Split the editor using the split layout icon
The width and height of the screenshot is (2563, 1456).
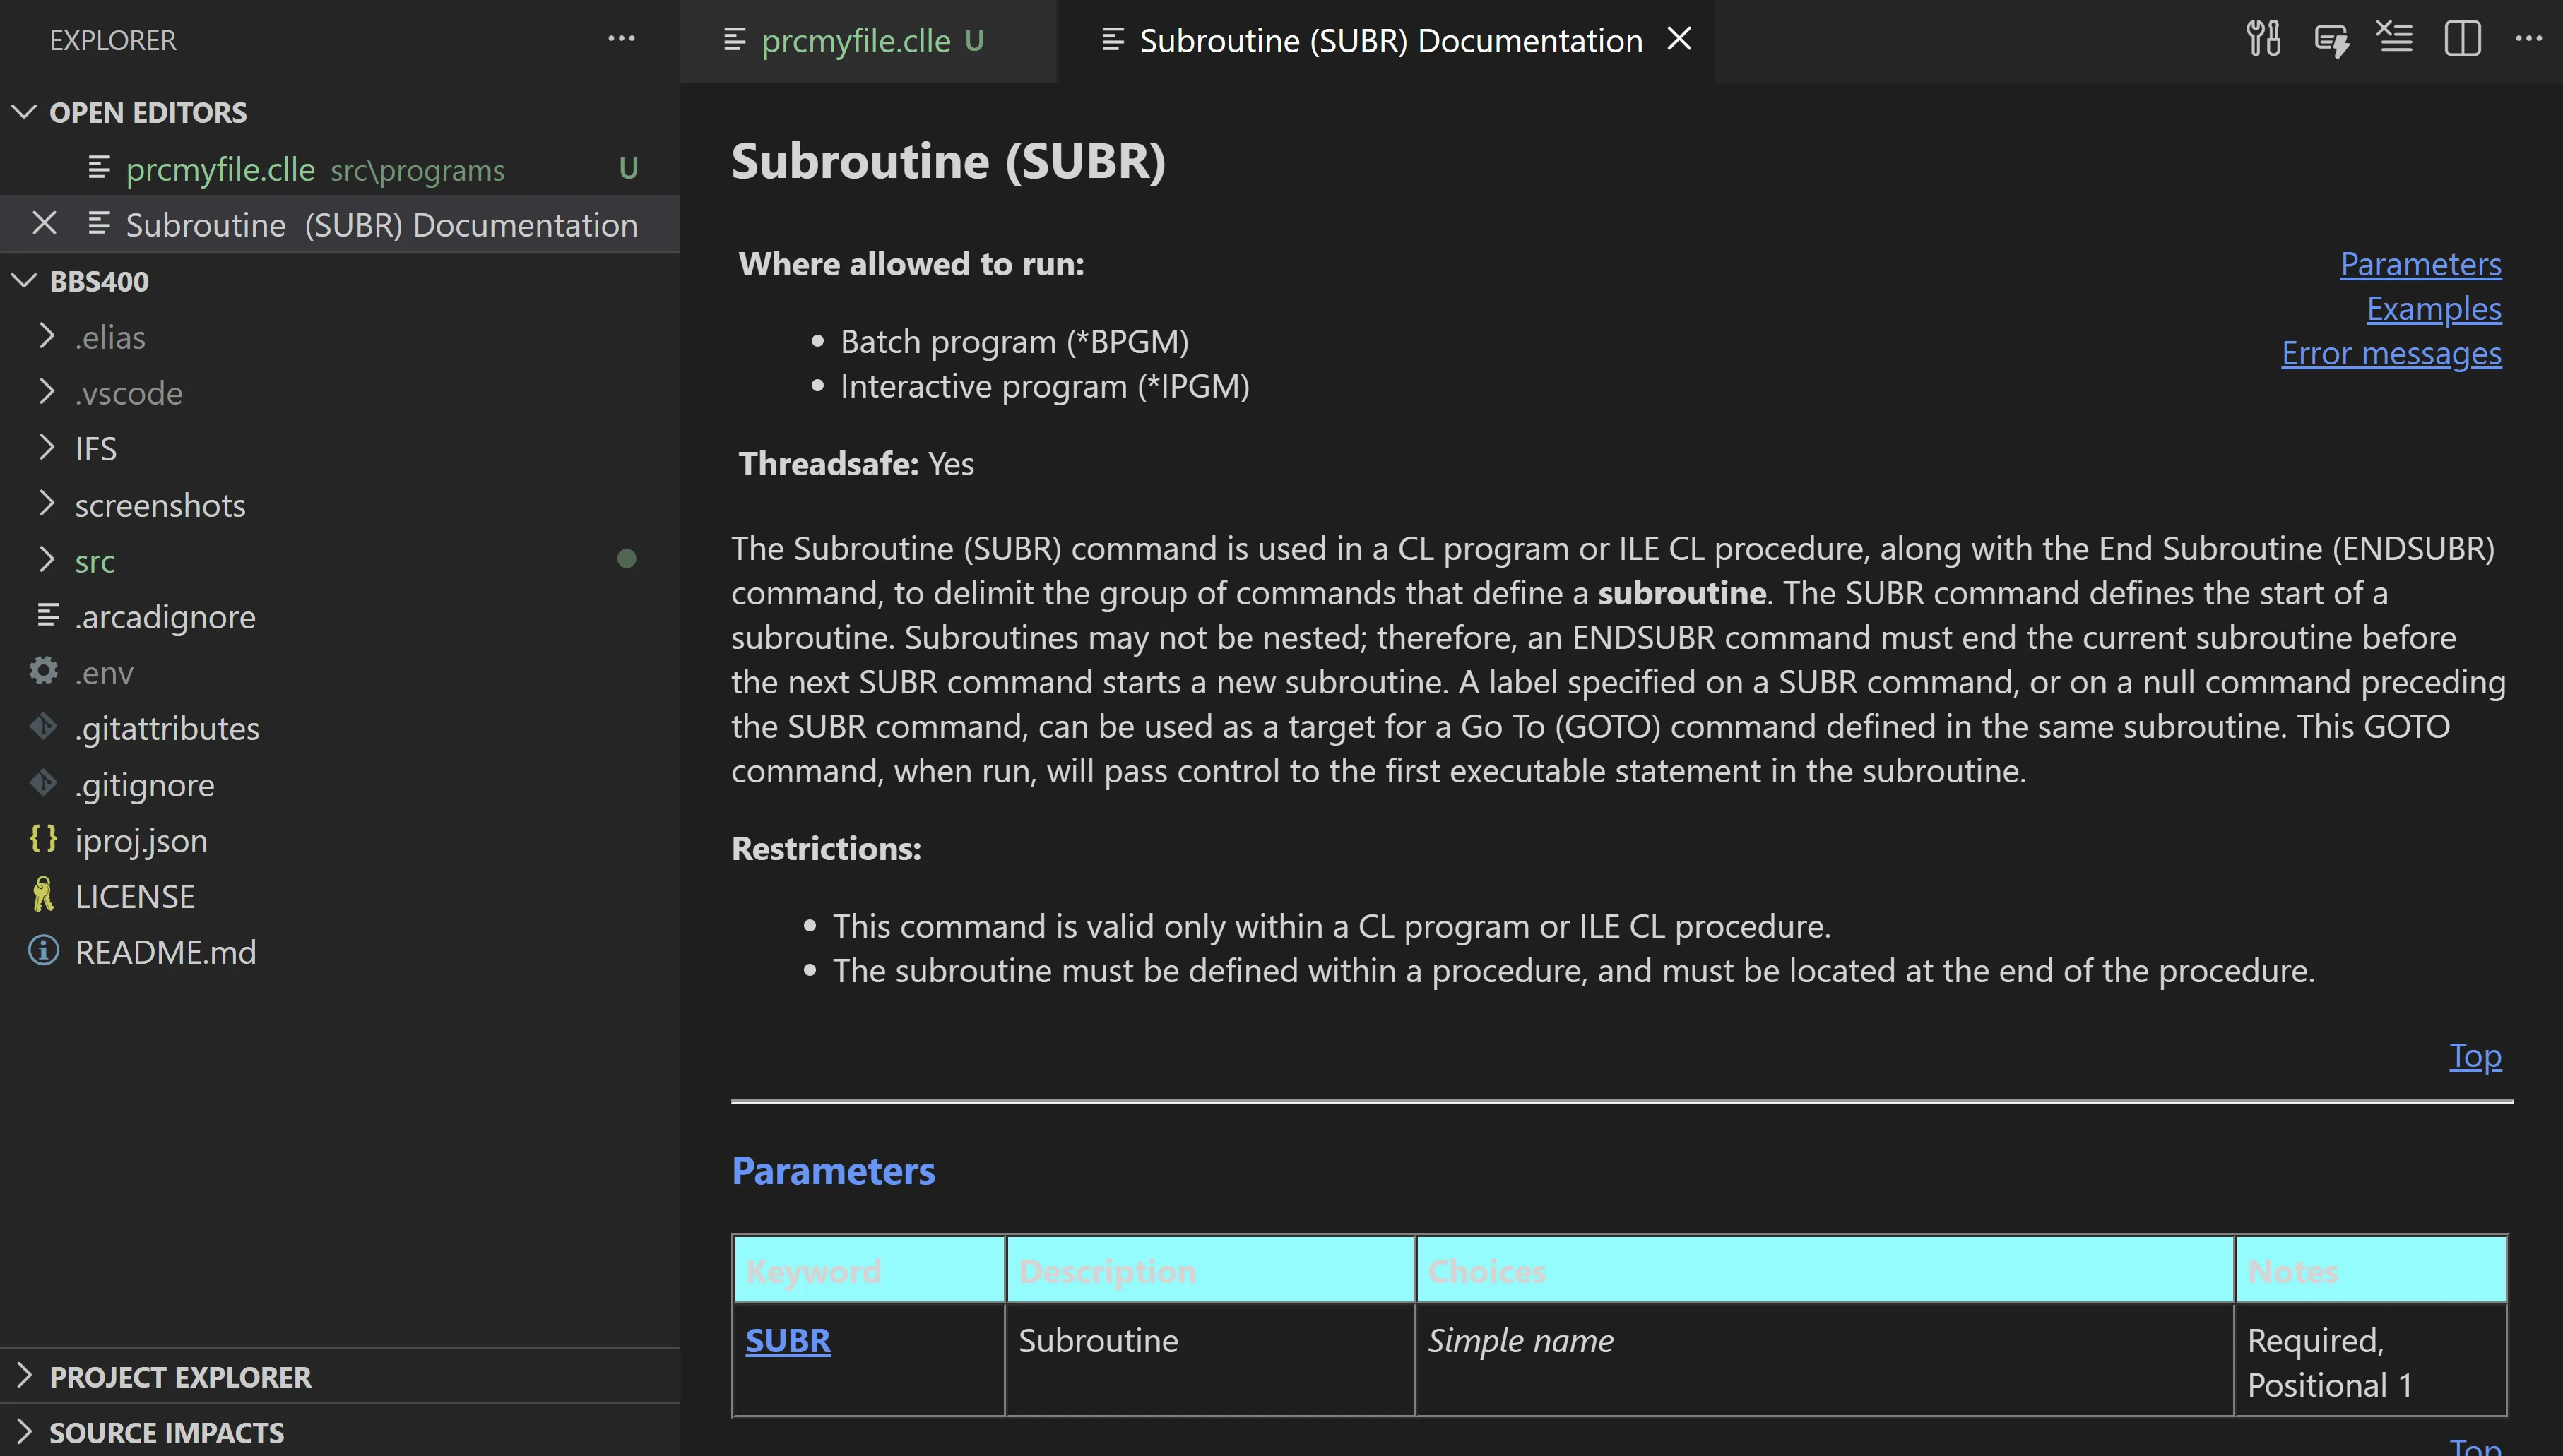2462,39
